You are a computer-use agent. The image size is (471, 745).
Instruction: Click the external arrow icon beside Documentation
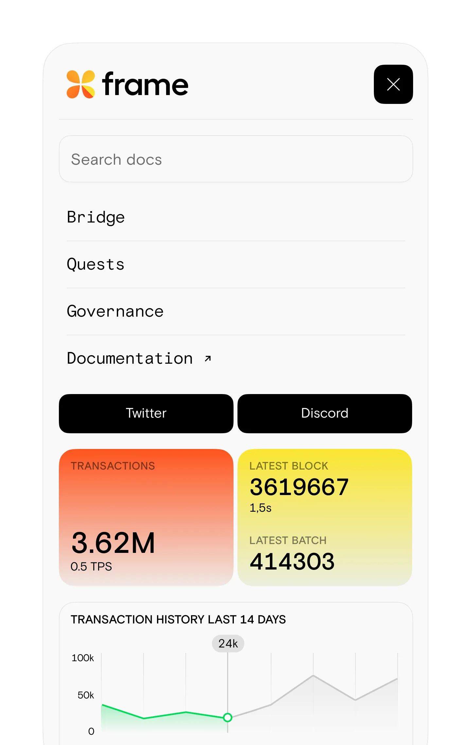click(x=208, y=359)
